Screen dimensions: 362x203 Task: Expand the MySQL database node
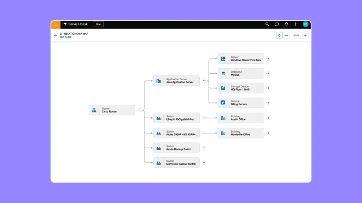pos(268,73)
